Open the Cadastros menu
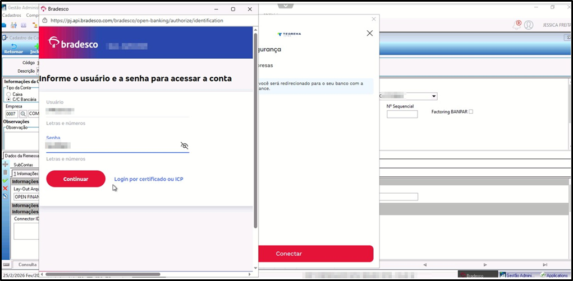The height and width of the screenshot is (281, 573). click(12, 15)
